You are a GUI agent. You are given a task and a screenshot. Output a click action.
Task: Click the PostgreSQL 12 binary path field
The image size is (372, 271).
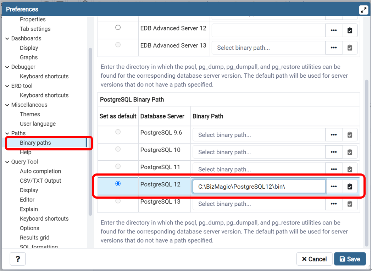[x=259, y=187]
